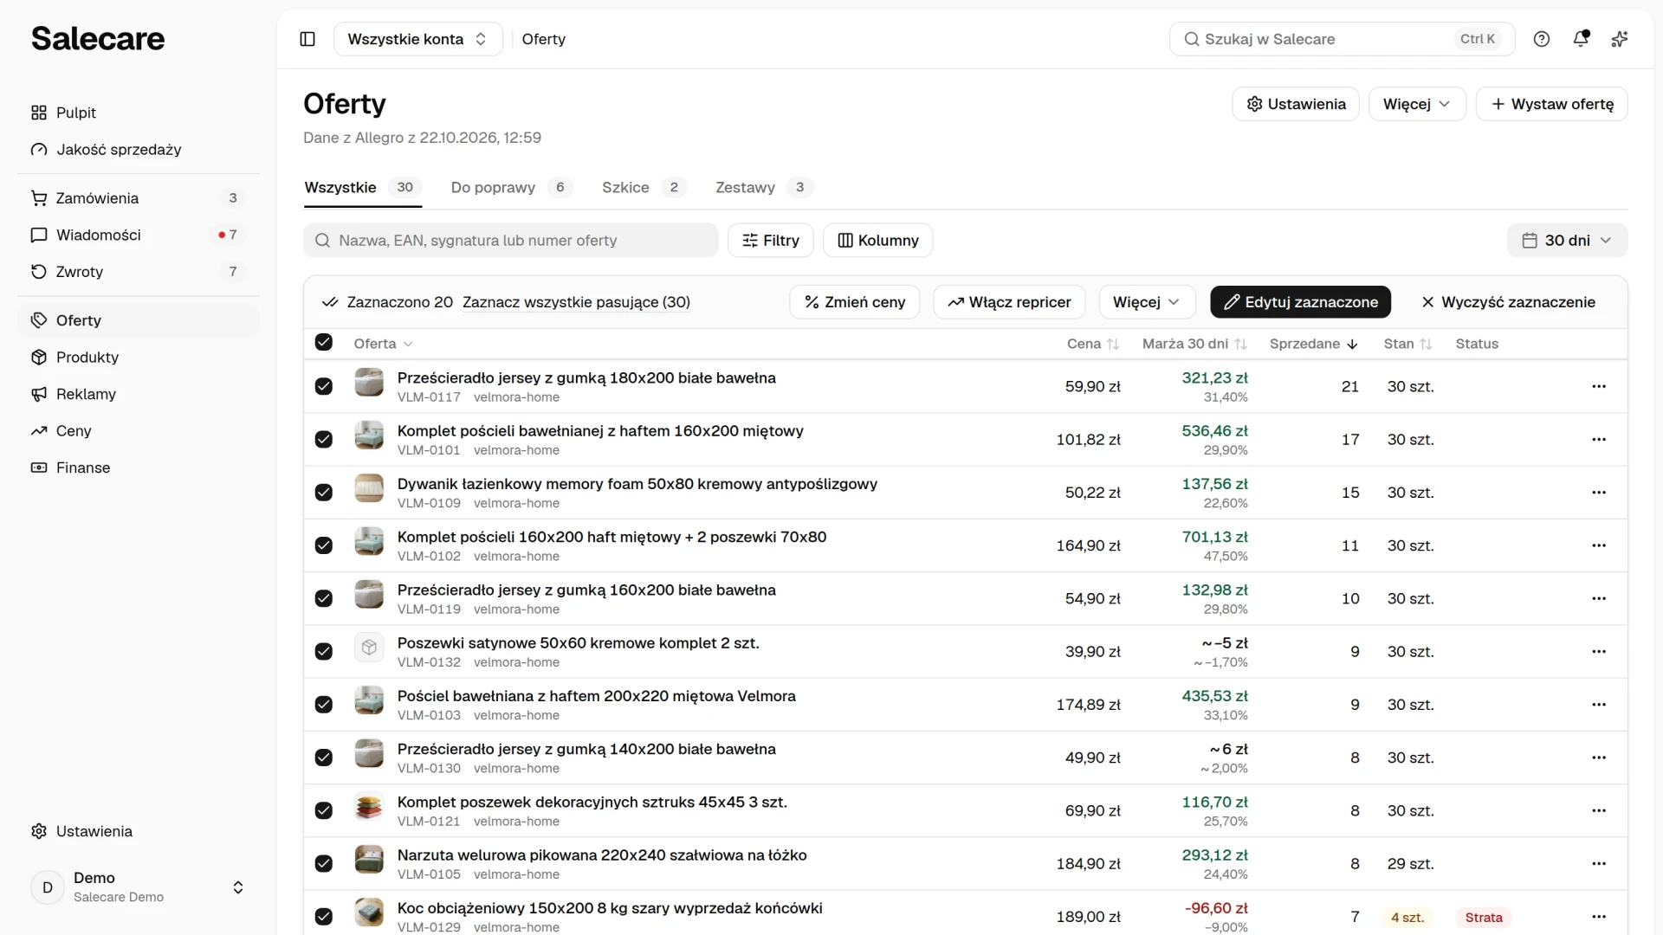The height and width of the screenshot is (935, 1663).
Task: Uncheck Koc obciążeniowy 150x200 offer
Action: [x=324, y=916]
